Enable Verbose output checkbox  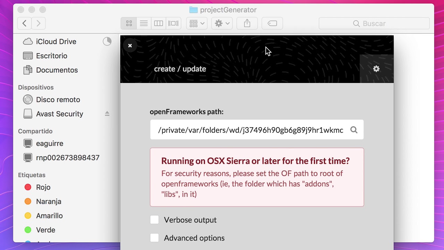pos(154,220)
